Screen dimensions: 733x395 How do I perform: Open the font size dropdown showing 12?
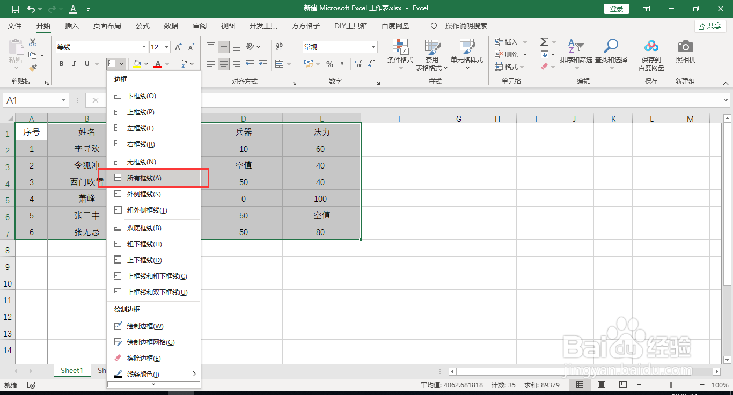point(167,47)
